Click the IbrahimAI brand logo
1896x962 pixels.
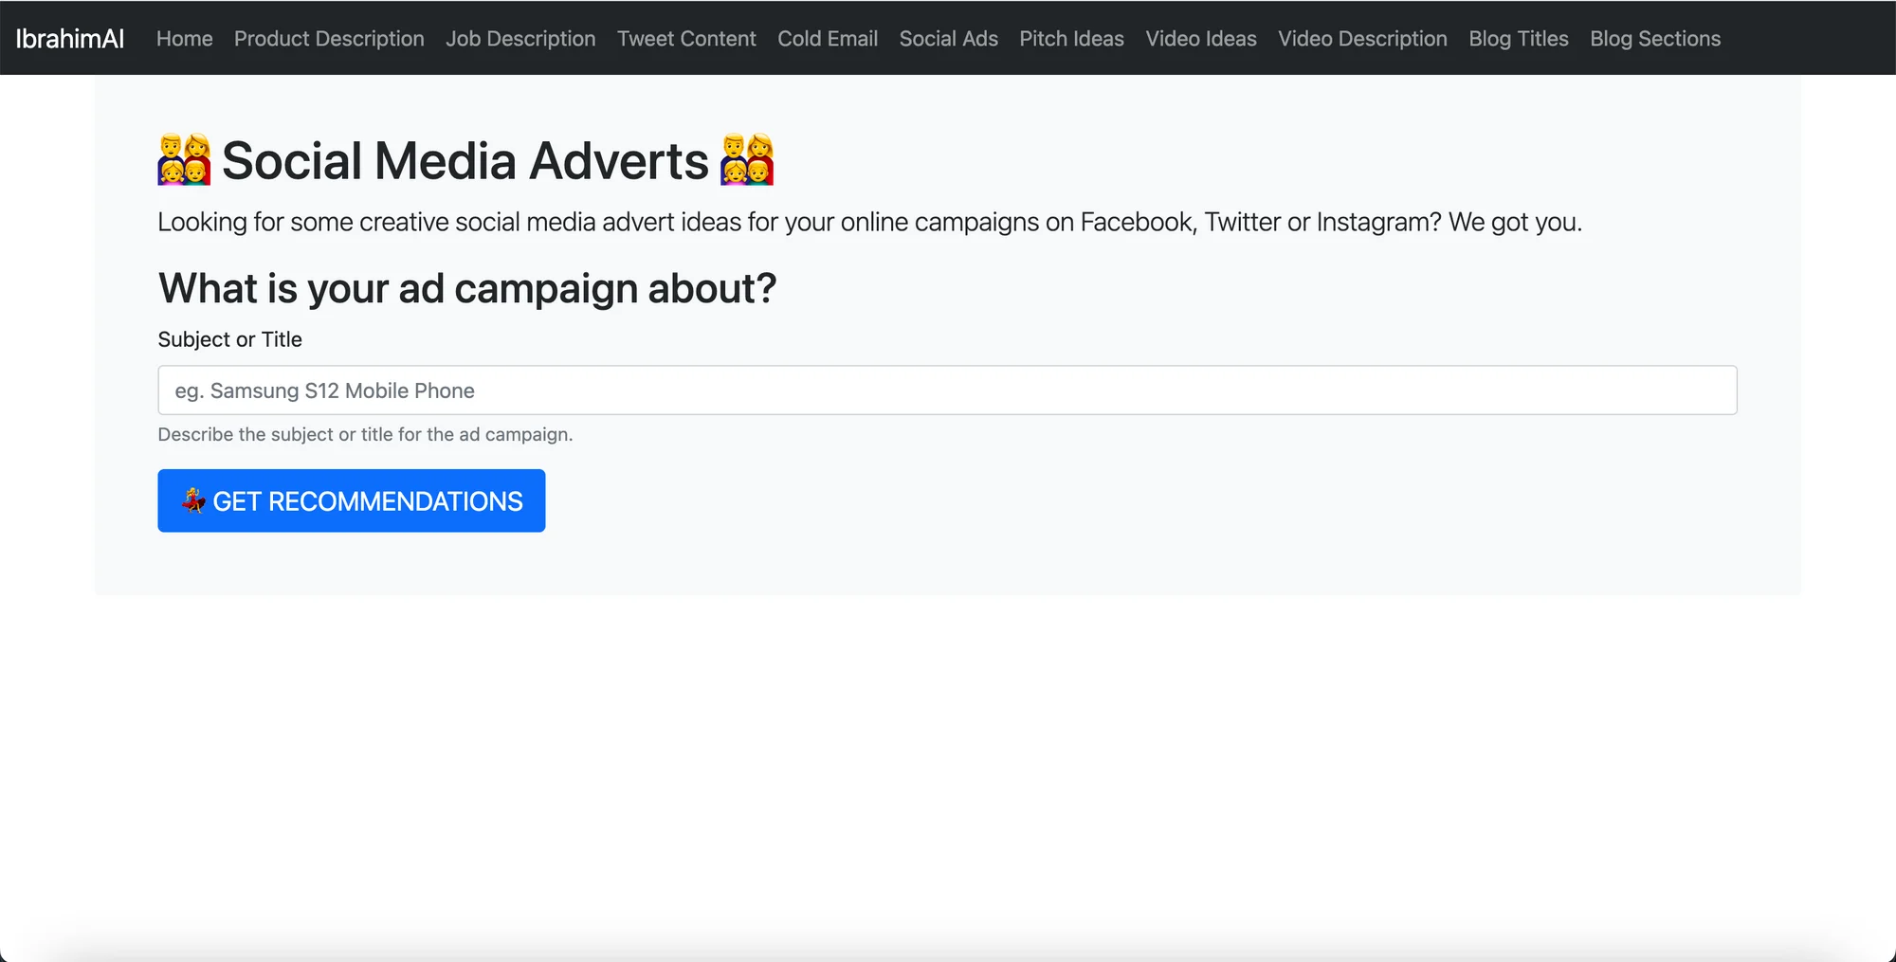(x=70, y=39)
